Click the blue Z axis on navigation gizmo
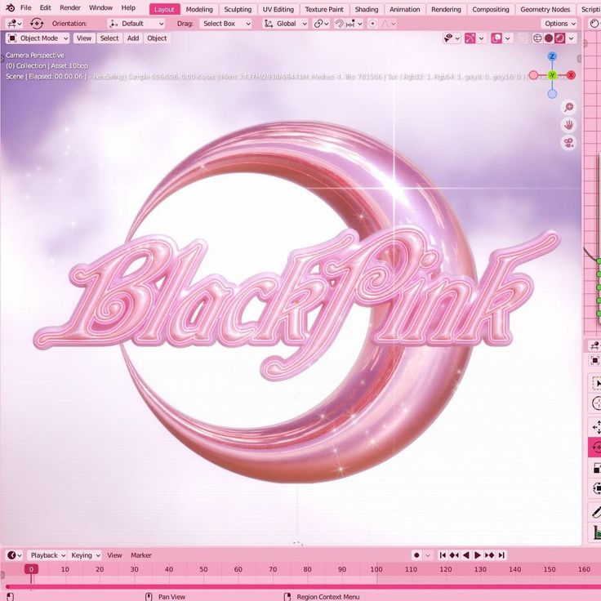The width and height of the screenshot is (601, 601). tap(552, 56)
